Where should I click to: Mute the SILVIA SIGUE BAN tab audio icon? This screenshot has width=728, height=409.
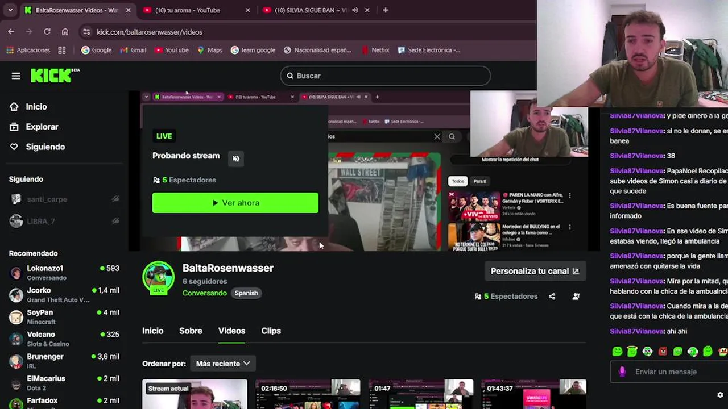click(355, 10)
